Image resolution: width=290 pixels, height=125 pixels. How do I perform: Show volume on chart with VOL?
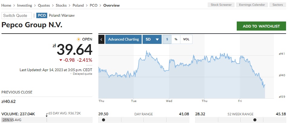(186, 39)
